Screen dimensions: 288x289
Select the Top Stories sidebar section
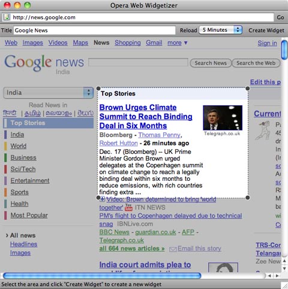coord(49,123)
